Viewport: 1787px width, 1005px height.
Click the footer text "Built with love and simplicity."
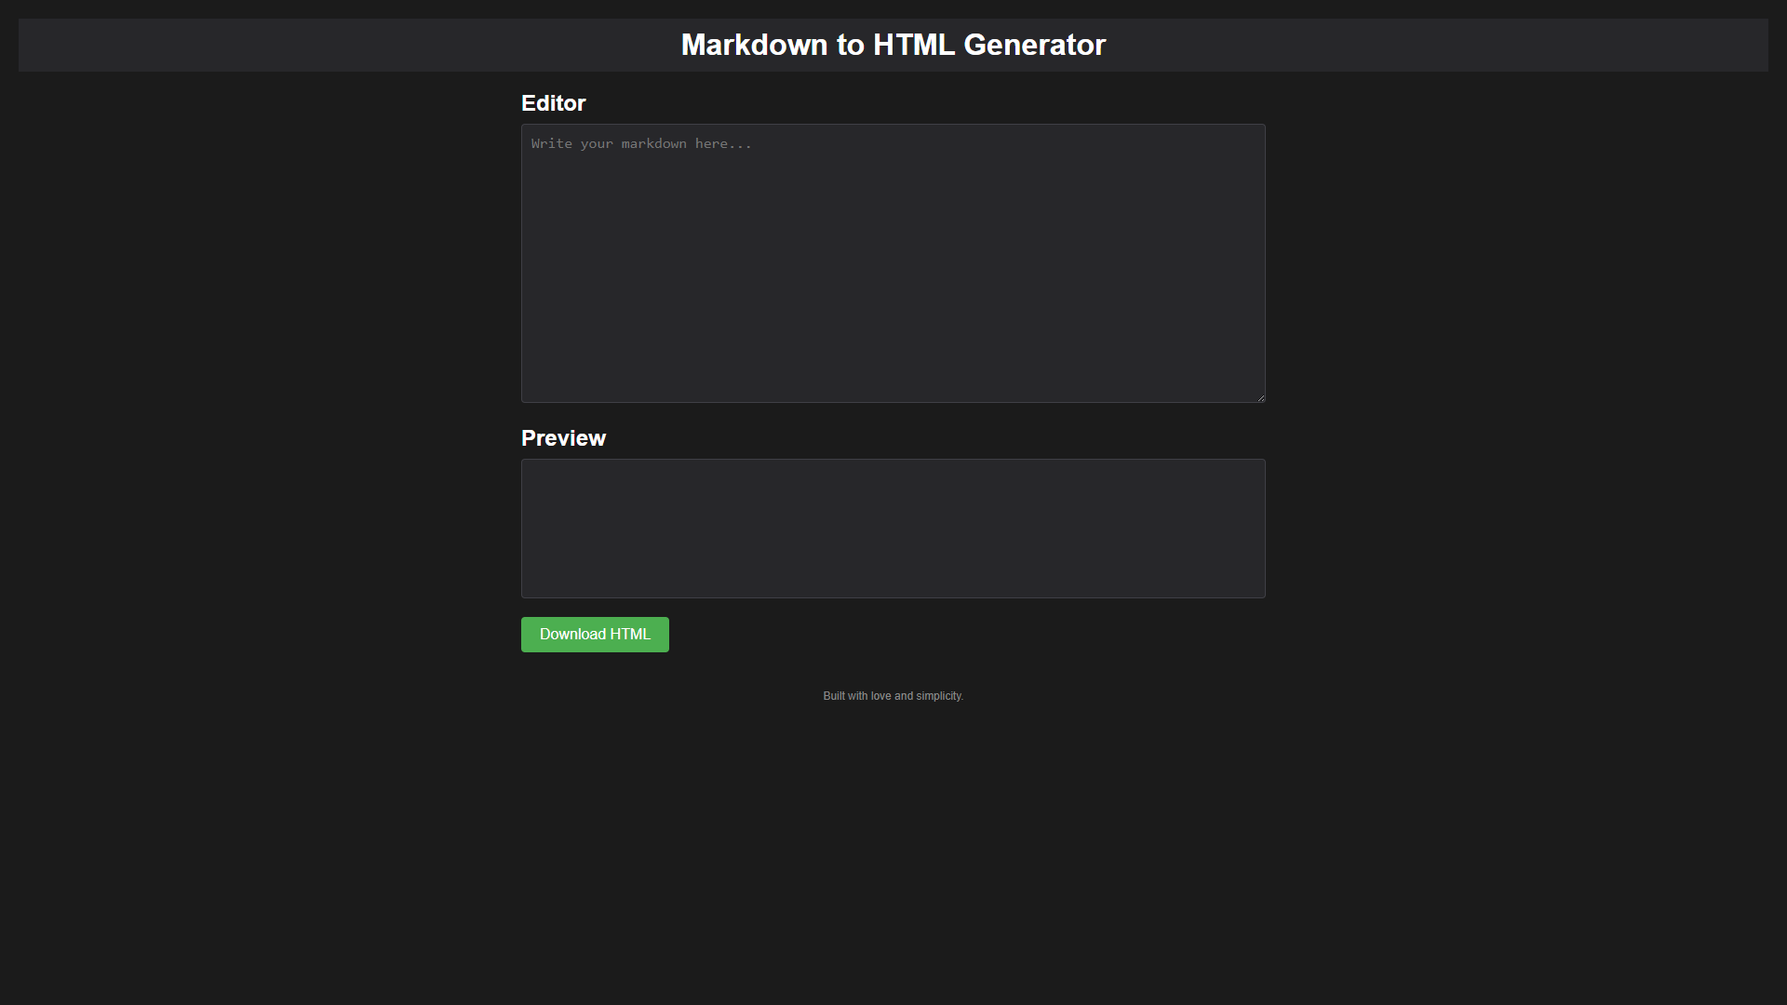point(893,695)
